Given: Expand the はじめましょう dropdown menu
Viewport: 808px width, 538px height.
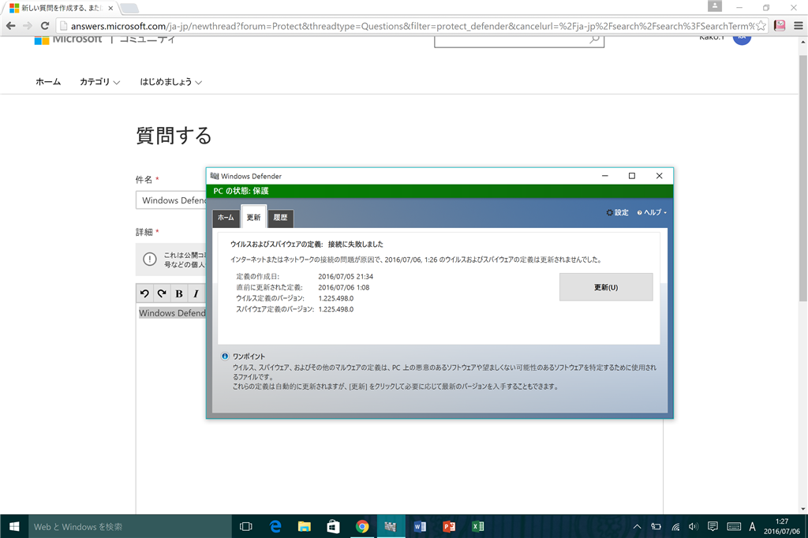Looking at the screenshot, I should coord(170,82).
